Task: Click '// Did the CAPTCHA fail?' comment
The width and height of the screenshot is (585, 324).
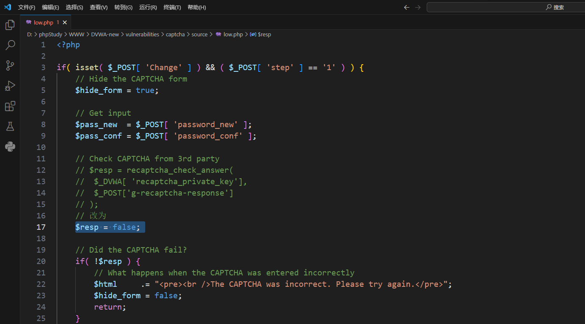Action: (131, 250)
